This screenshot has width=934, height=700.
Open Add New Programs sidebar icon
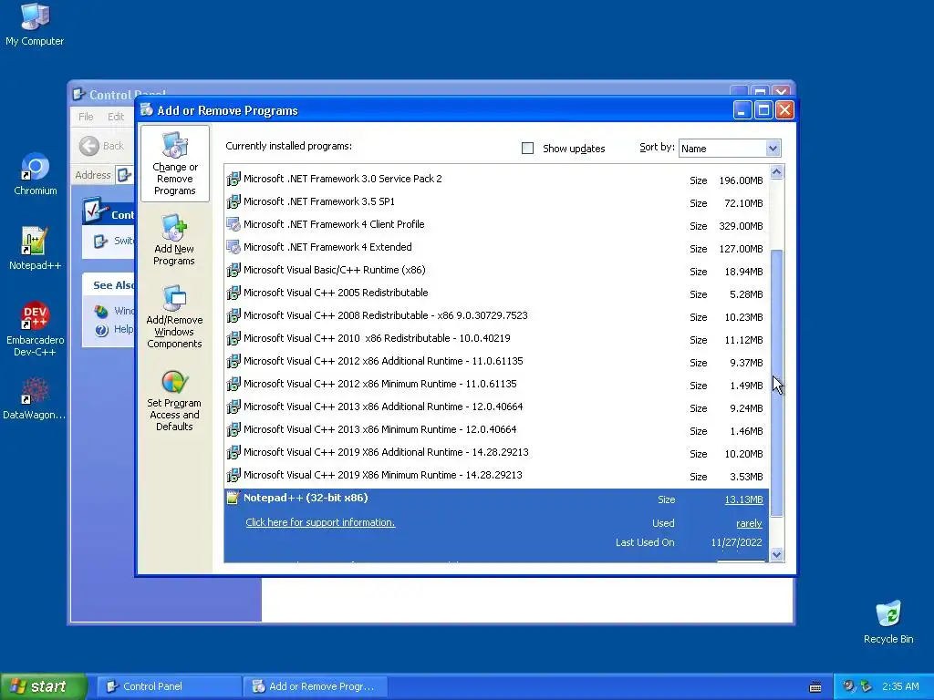pyautogui.click(x=174, y=240)
